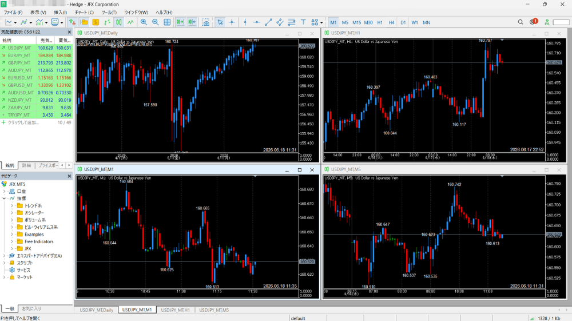Select the M5 timeframe

point(345,22)
